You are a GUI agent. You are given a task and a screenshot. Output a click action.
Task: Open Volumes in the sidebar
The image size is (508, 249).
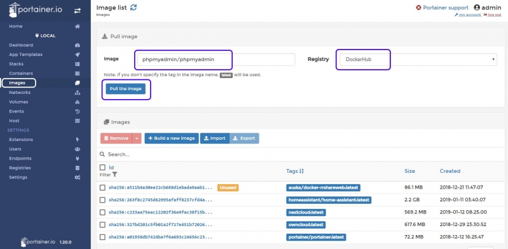tap(18, 102)
